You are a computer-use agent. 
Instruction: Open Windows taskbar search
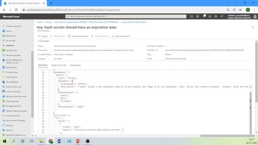[14, 141]
